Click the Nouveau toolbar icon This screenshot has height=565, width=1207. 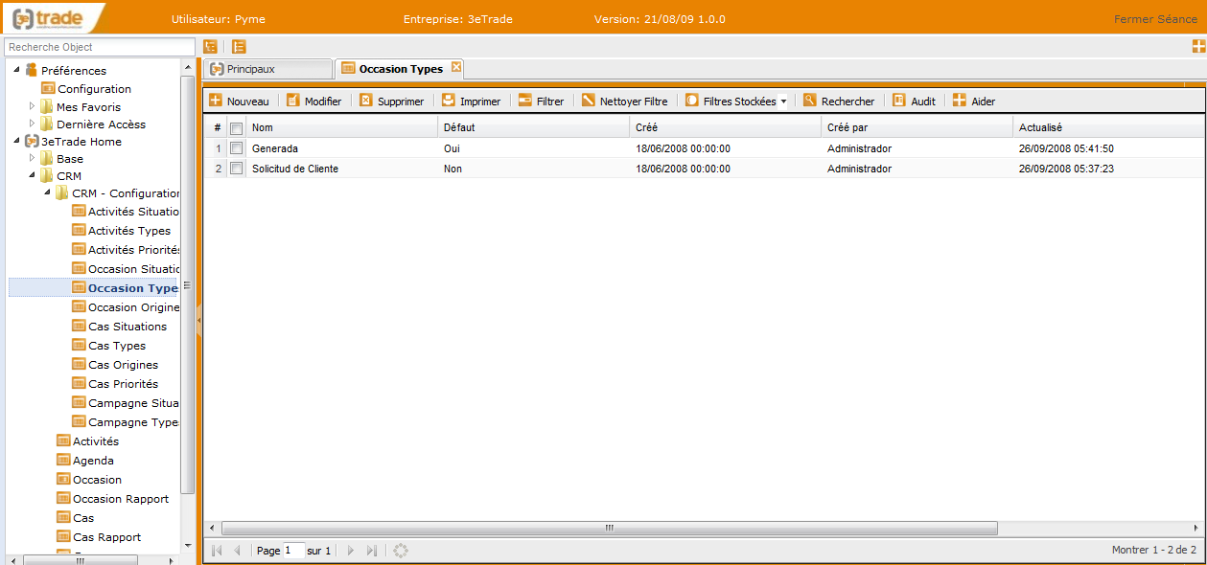pos(216,101)
